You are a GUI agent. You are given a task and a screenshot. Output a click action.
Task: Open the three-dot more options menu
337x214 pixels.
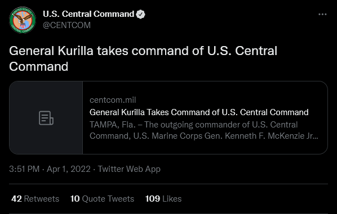coord(322,15)
